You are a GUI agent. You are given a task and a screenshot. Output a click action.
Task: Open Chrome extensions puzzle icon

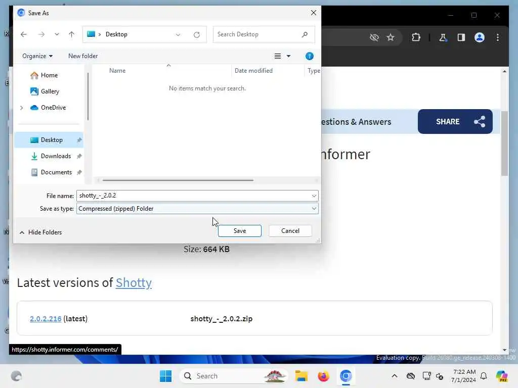[416, 37]
